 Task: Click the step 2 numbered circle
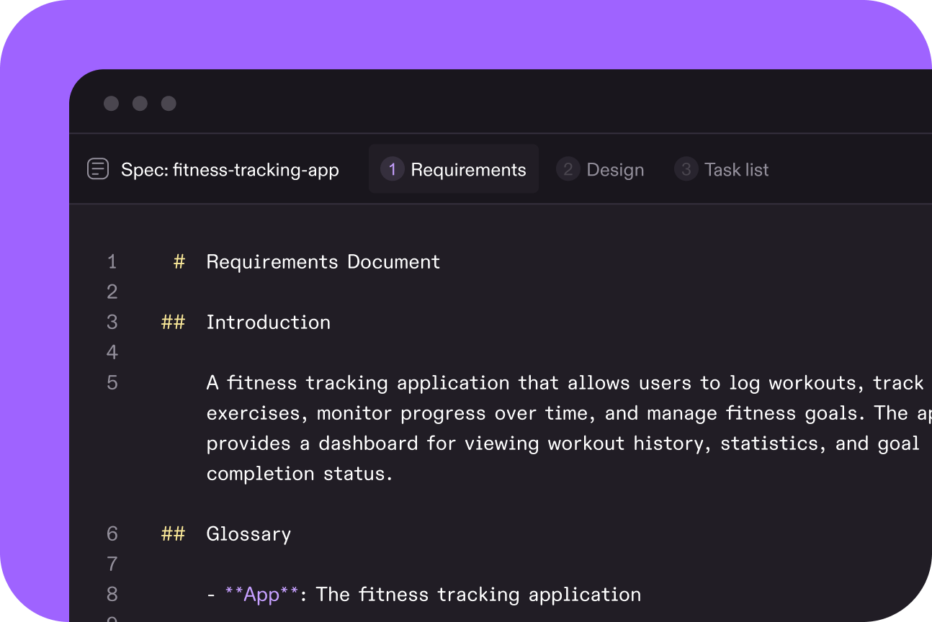coord(568,168)
